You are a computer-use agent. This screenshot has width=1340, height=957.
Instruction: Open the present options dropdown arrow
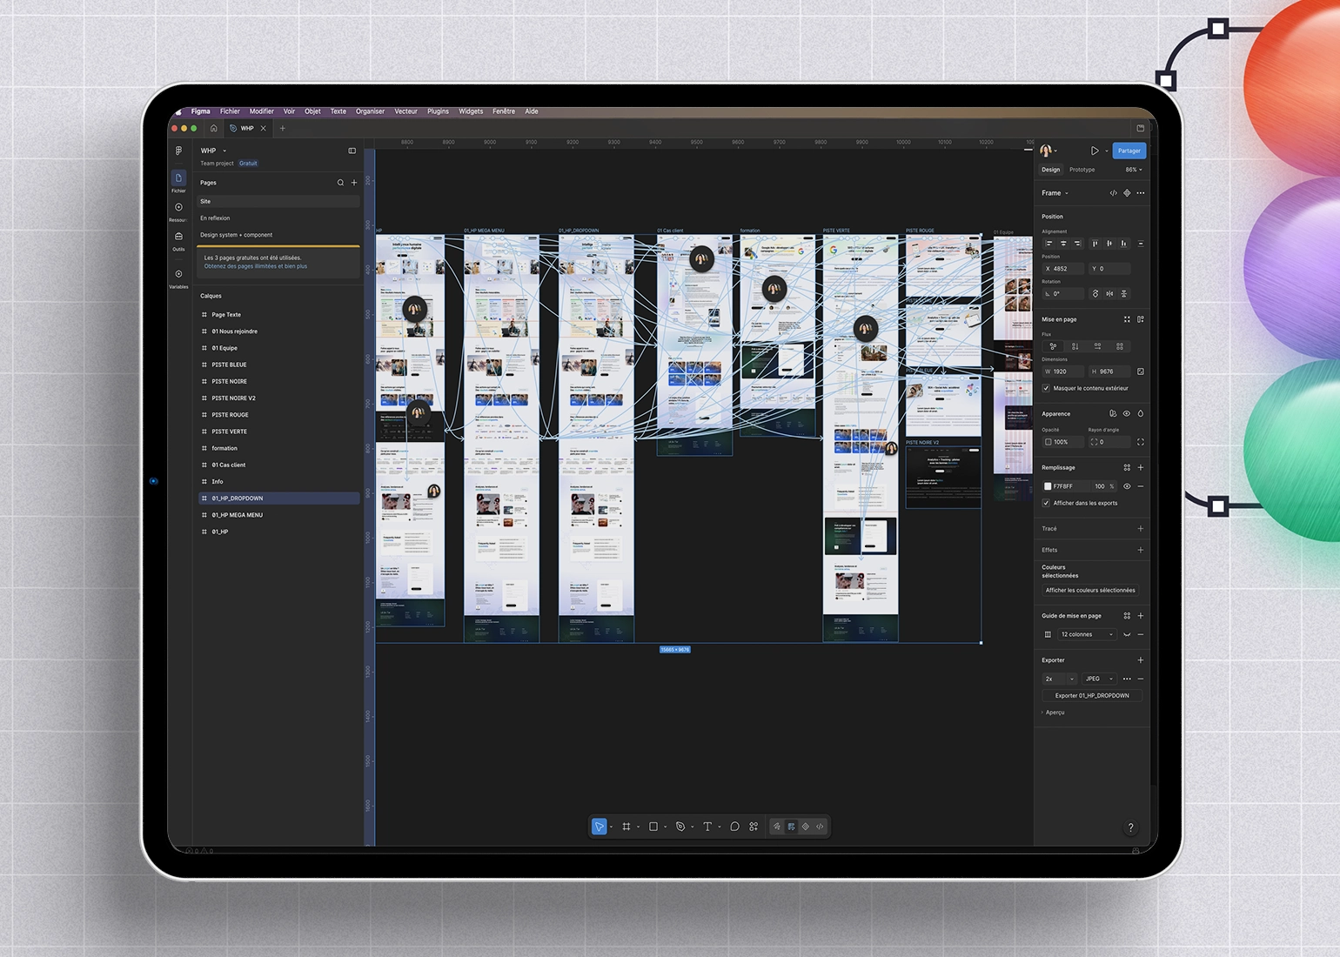click(1107, 151)
